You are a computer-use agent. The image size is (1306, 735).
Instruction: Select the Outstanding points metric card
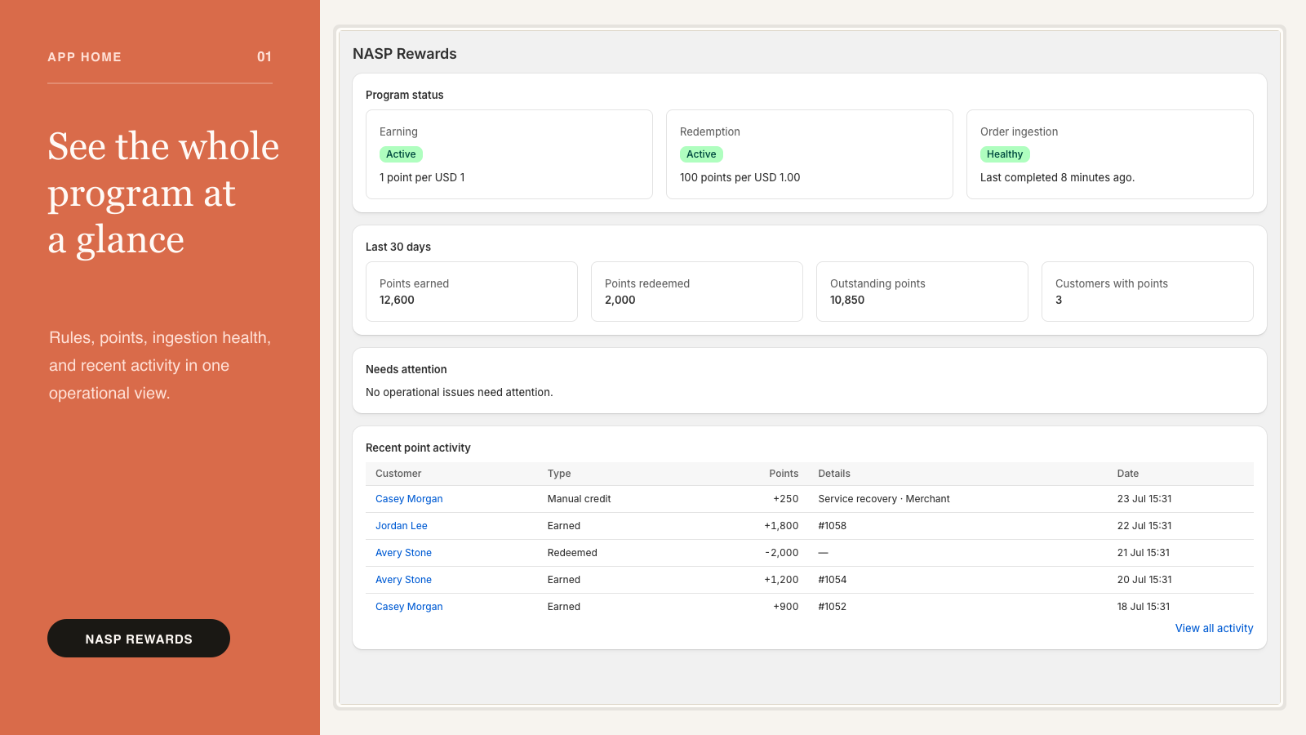(922, 292)
